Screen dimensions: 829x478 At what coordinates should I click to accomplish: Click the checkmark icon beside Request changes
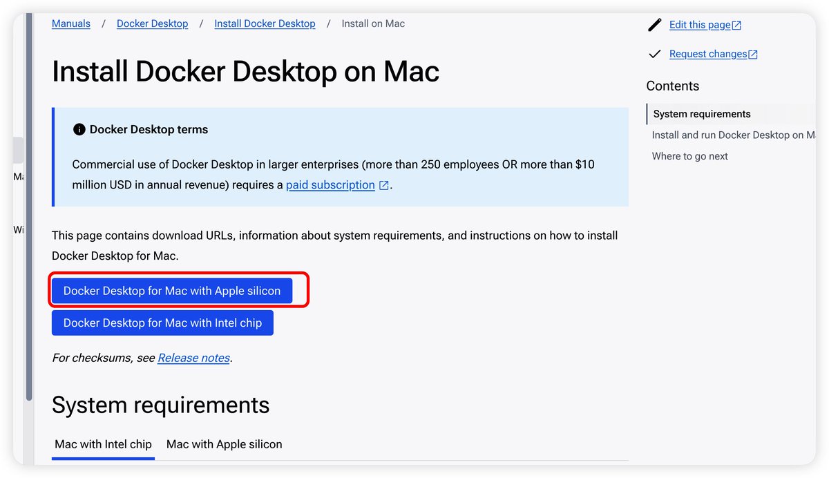click(x=655, y=54)
